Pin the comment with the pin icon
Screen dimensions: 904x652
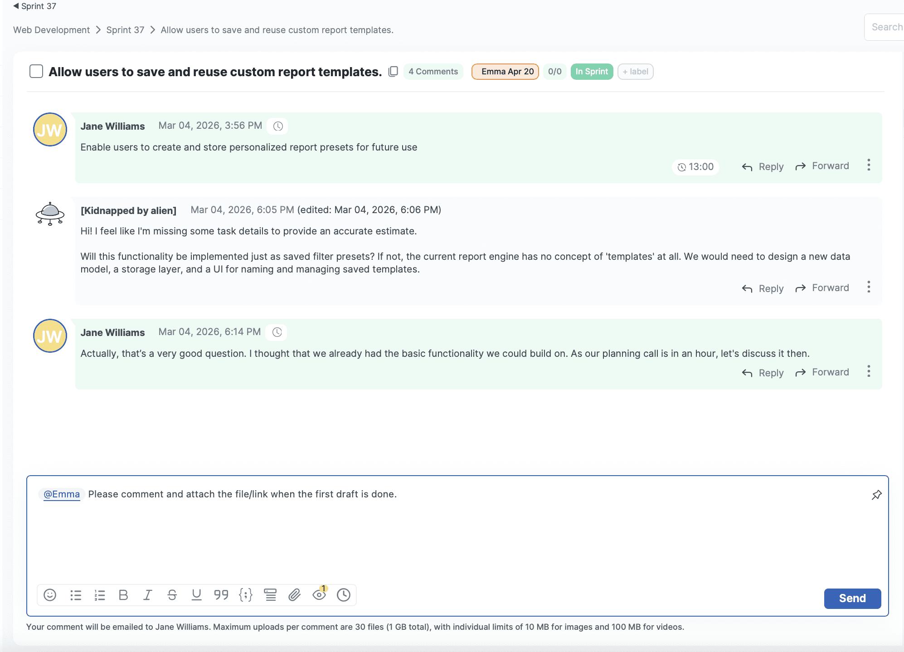[x=876, y=495]
